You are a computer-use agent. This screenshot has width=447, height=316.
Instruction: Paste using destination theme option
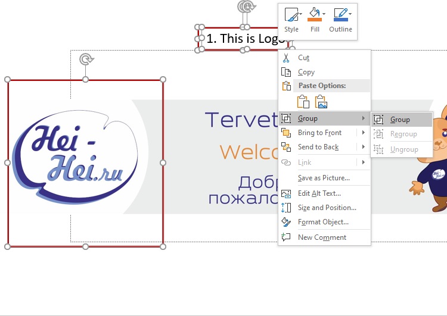point(303,102)
